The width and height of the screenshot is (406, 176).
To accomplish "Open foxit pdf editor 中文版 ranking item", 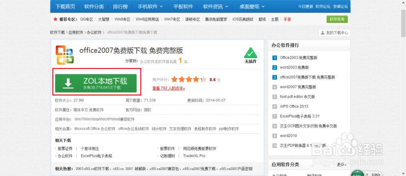I will pyautogui.click(x=297, y=97).
